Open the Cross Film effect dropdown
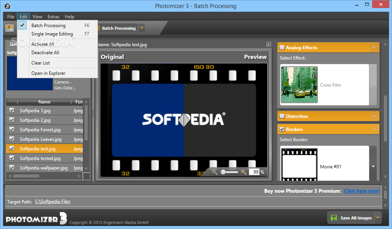Screen dimensions: 392x229 tap(373, 85)
